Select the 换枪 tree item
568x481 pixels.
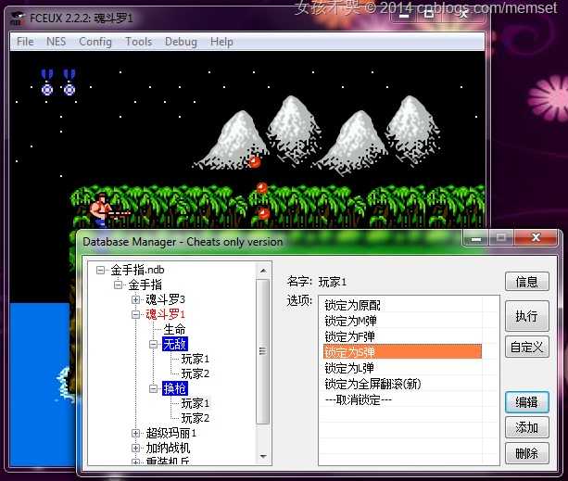click(x=175, y=388)
